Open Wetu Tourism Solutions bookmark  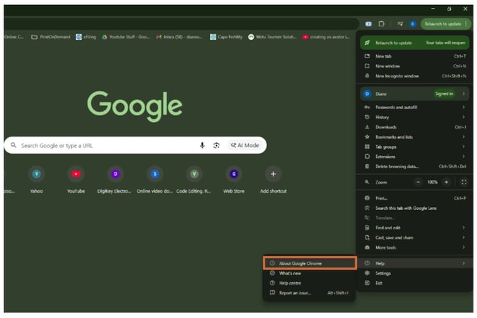tap(273, 37)
